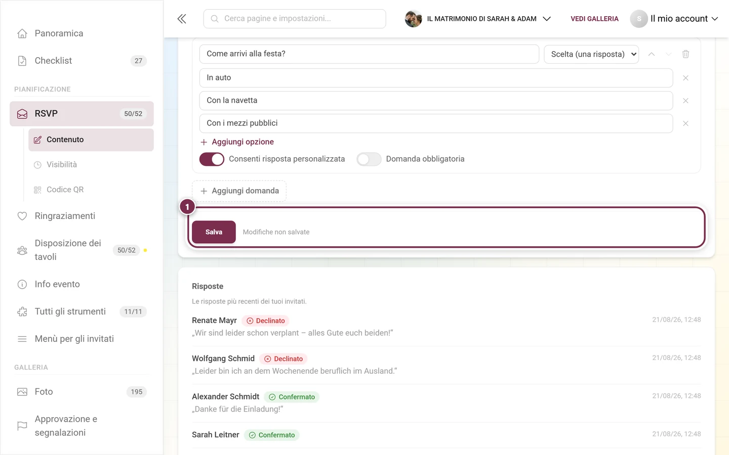Click the search magnifier icon
The image size is (729, 455).
click(215, 19)
